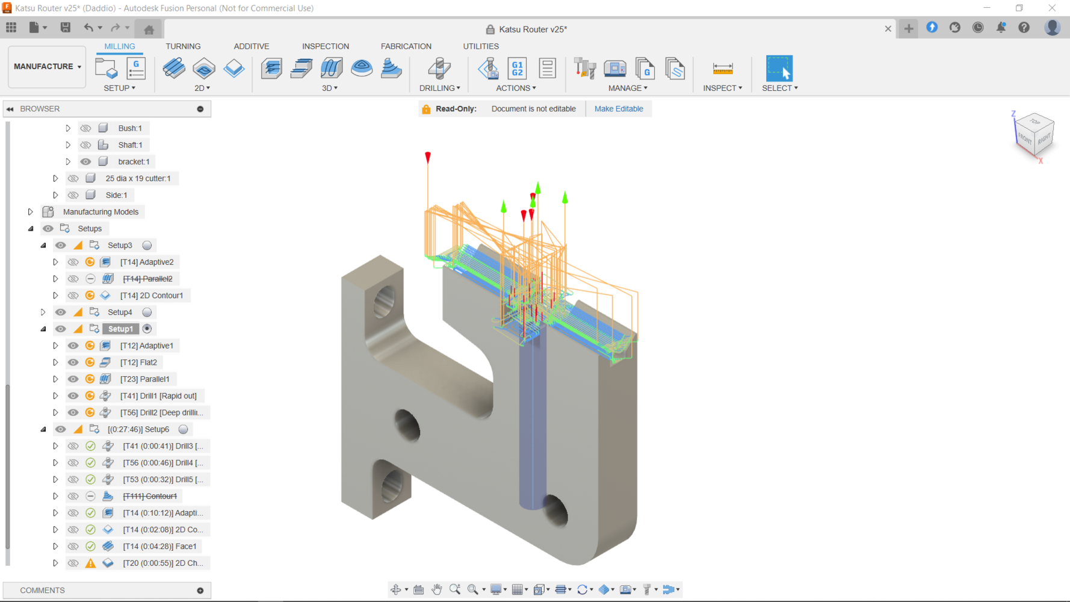Image resolution: width=1070 pixels, height=602 pixels.
Task: Open the DRILLING dropdown menu
Action: click(x=439, y=88)
